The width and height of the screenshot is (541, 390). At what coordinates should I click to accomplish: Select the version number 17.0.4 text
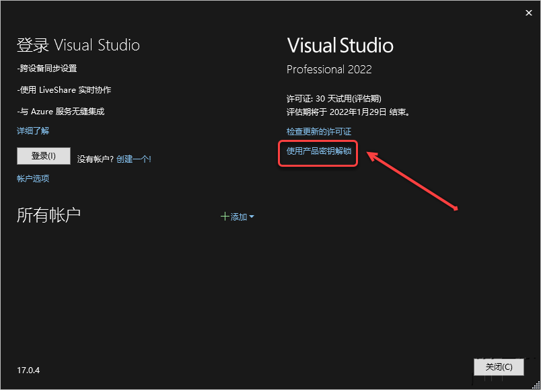(x=28, y=370)
